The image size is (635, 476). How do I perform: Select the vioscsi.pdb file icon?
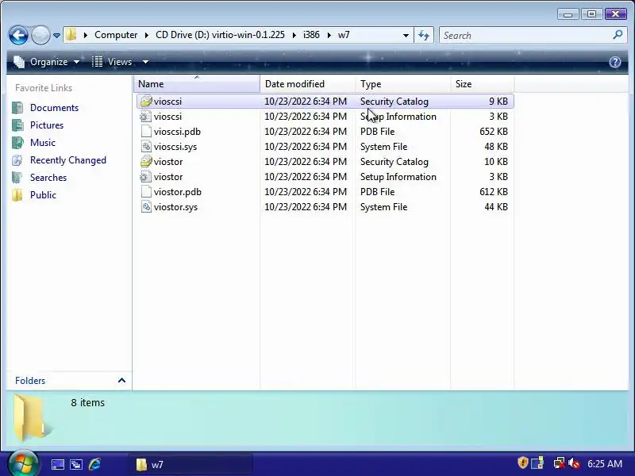[146, 132]
